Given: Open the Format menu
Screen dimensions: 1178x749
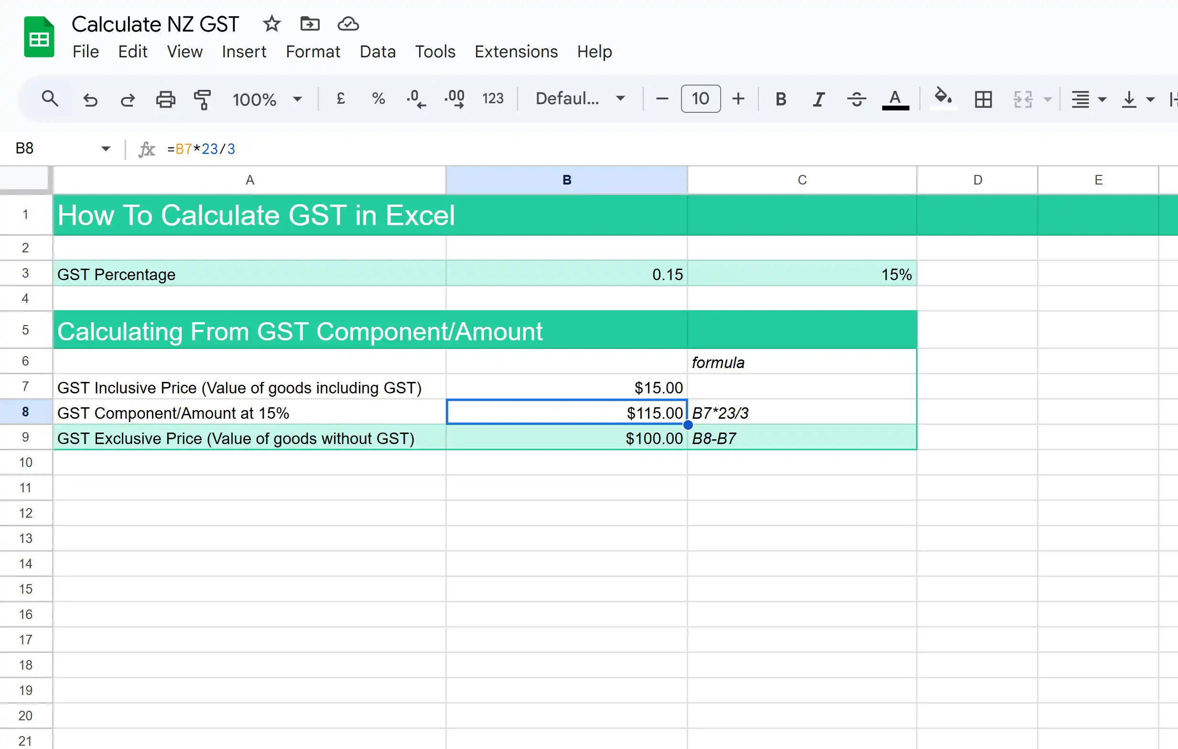Looking at the screenshot, I should [313, 52].
